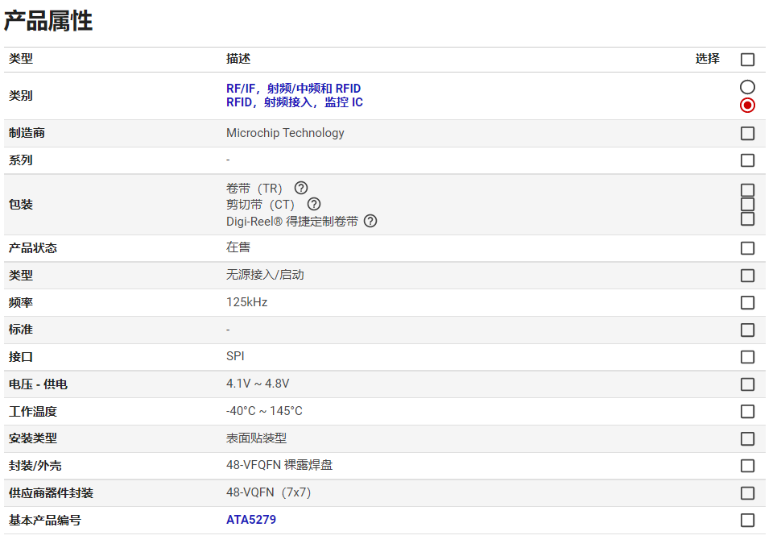Open the RF/IF，射频/中频和 RFID category link

[293, 89]
